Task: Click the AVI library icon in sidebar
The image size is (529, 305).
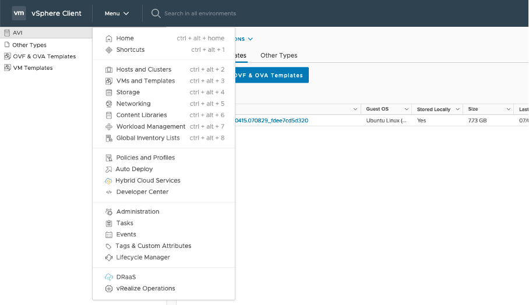Action: click(x=7, y=33)
